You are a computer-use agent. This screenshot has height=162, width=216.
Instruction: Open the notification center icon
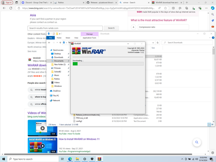point(211,159)
